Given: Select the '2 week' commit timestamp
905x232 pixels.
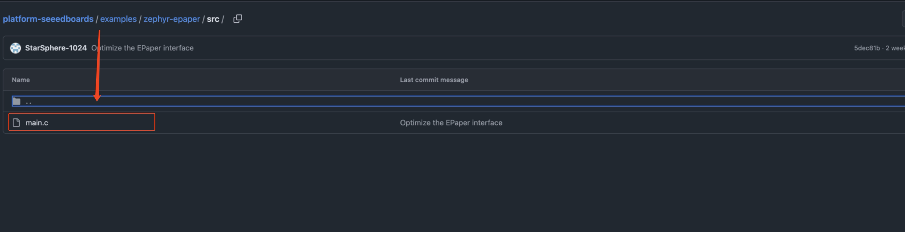Looking at the screenshot, I should coord(895,48).
